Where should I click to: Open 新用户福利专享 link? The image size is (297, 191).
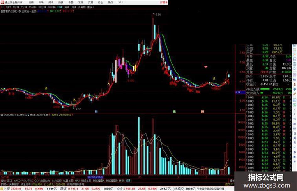tap(75, 184)
